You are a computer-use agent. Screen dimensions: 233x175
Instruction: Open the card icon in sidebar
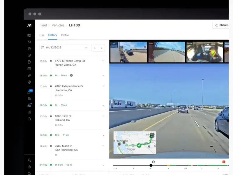point(29,69)
